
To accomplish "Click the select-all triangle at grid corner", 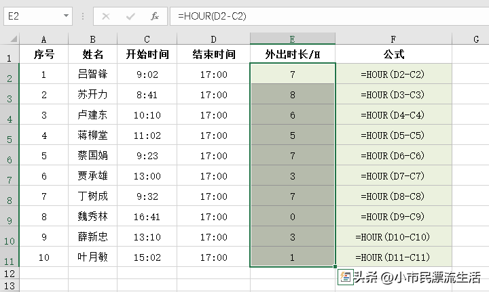I will tap(14, 39).
